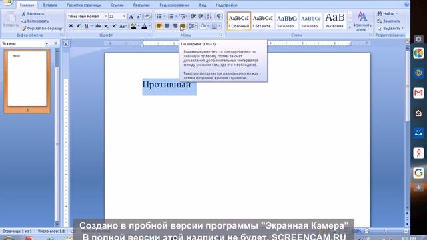Image resolution: width=427 pixels, height=240 pixels.
Task: Open the Главная ribbon tab
Action: point(27,5)
